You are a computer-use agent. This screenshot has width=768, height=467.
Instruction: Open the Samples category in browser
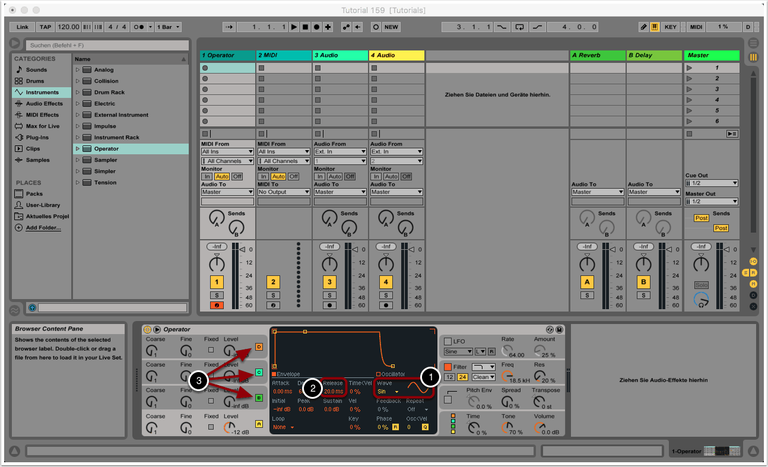[x=37, y=160]
